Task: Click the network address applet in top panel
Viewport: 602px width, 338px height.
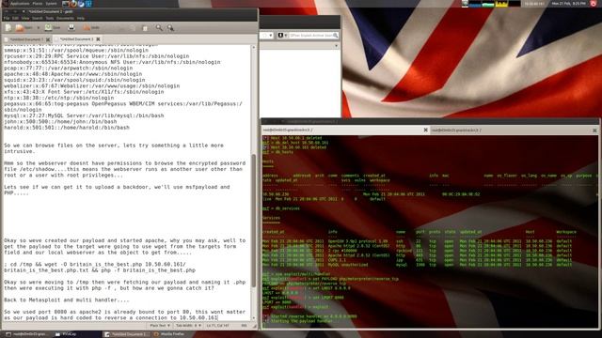Action: (x=534, y=4)
